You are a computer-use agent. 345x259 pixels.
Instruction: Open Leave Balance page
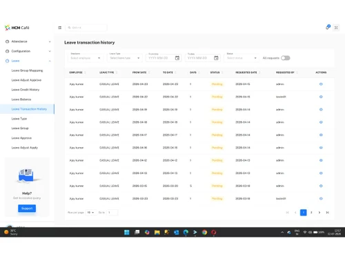[x=21, y=99]
